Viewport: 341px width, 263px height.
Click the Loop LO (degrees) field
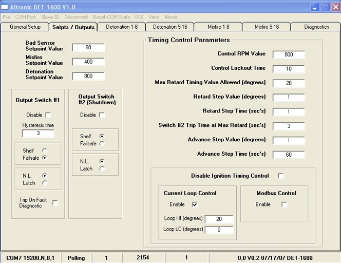point(219,230)
